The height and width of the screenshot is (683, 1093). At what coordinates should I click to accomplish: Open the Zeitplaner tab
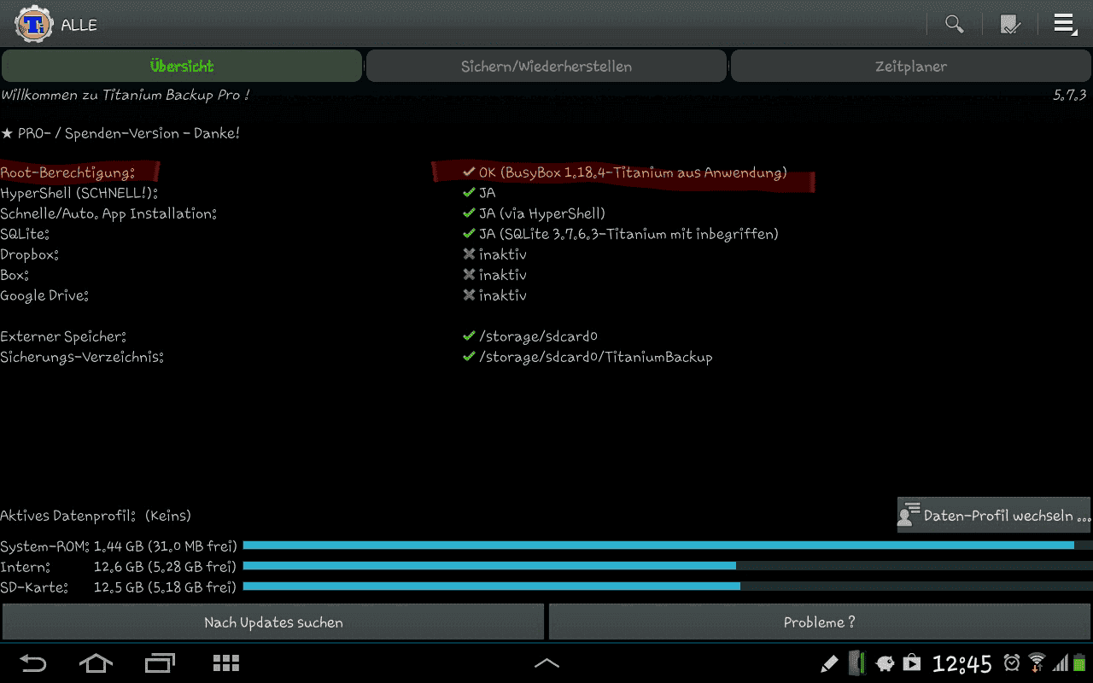coord(911,66)
